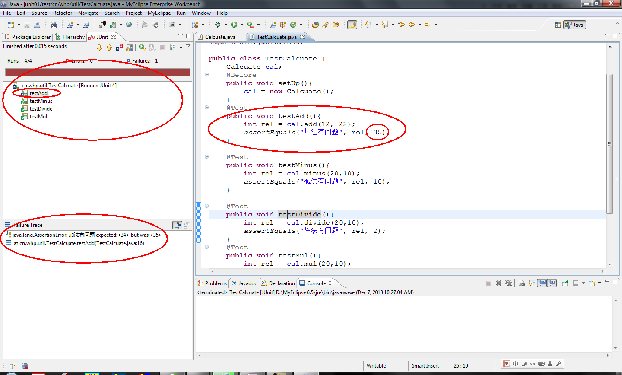Click the Debug bug icon
This screenshot has width=622, height=375.
pos(218,25)
